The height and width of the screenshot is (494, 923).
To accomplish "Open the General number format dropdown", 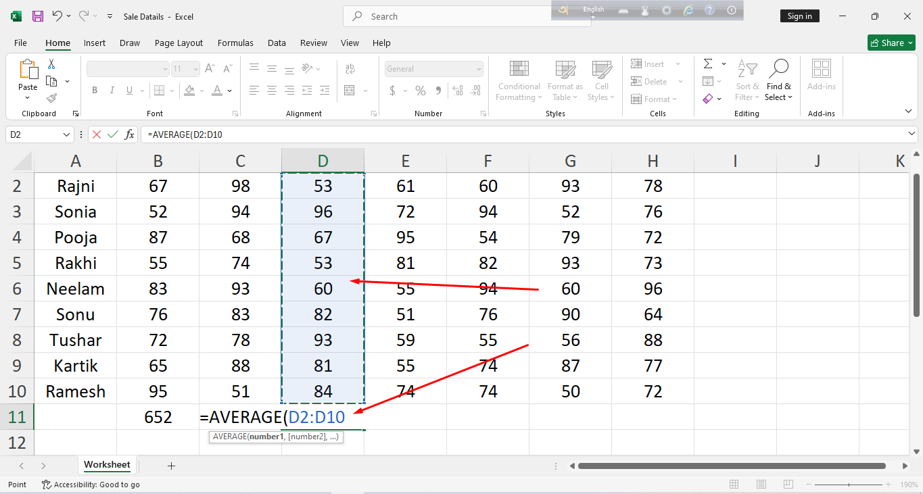I will (479, 69).
